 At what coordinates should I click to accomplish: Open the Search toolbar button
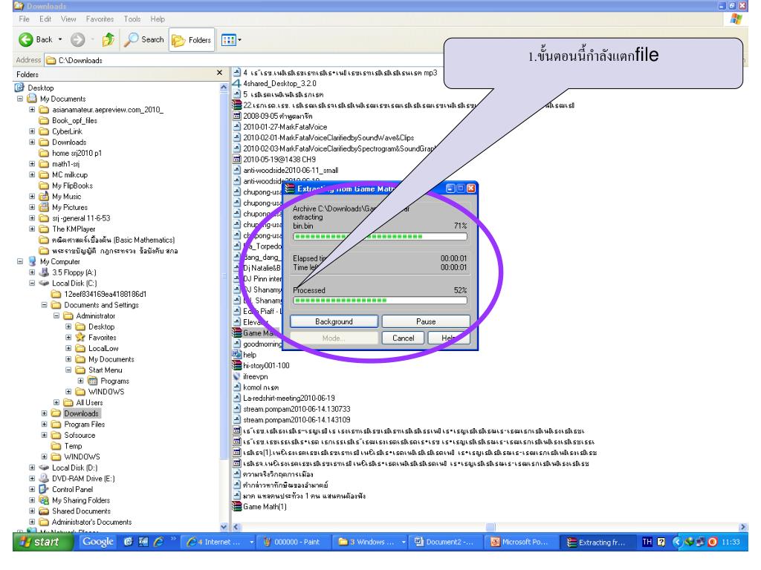[143, 40]
